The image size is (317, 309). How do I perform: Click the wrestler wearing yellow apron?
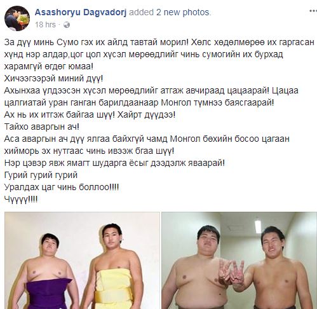(114, 267)
